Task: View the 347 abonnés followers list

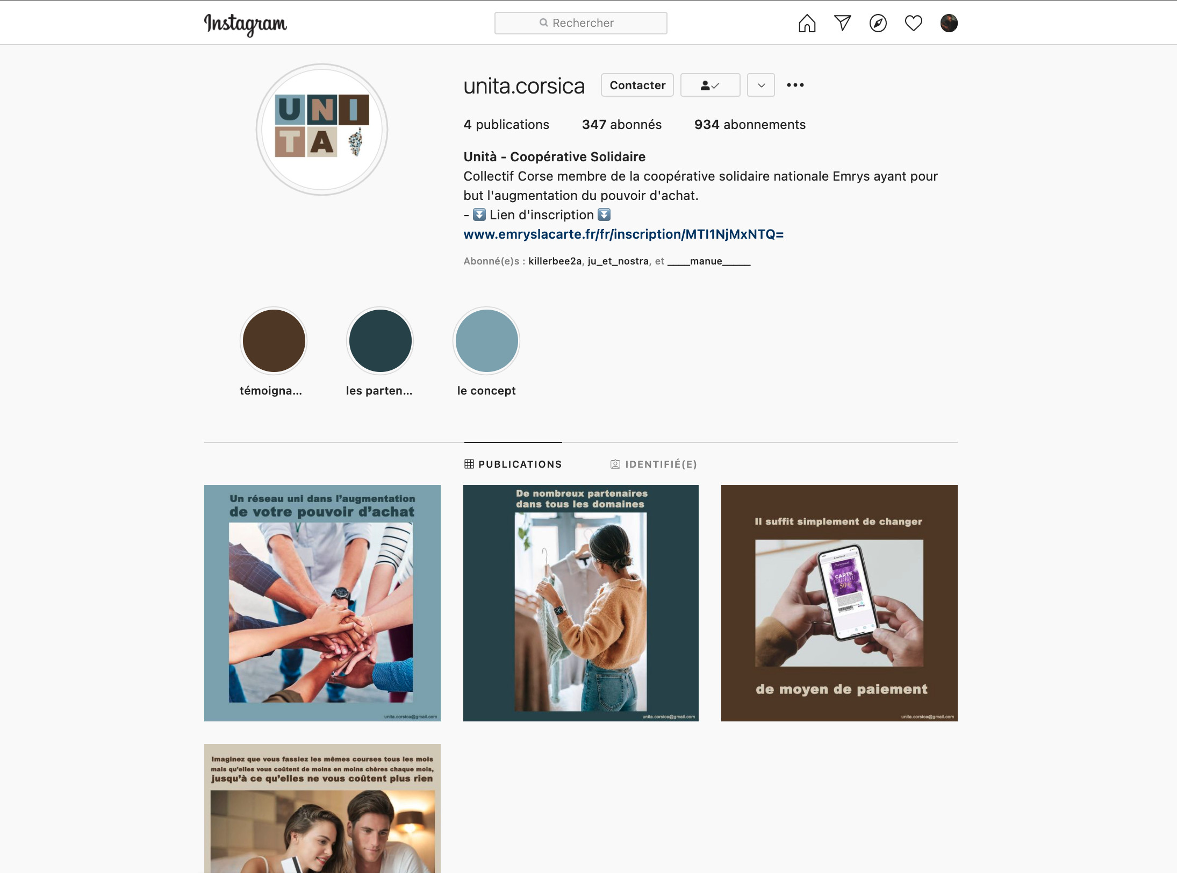Action: (x=621, y=125)
